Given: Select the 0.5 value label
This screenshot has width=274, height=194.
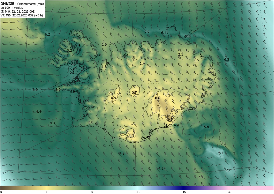Looking at the screenshot, I should (170, 120).
